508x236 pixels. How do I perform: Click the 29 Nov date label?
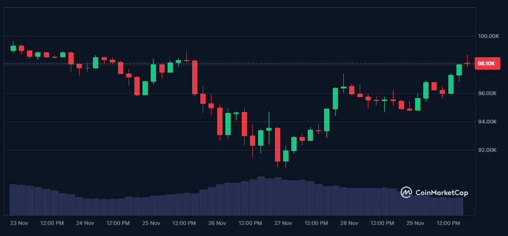[x=415, y=223]
